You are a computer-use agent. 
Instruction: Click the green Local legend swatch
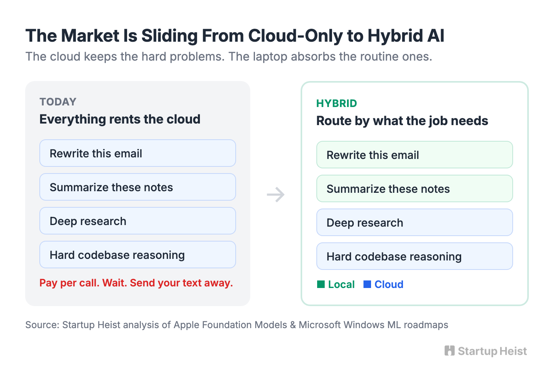click(321, 284)
